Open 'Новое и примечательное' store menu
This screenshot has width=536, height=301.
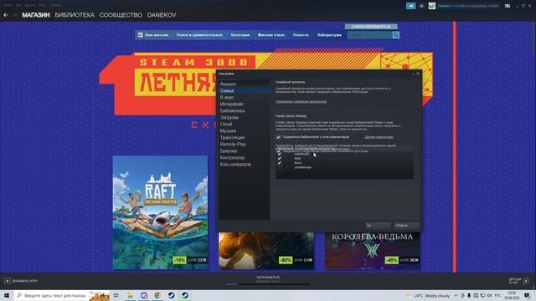(x=199, y=35)
